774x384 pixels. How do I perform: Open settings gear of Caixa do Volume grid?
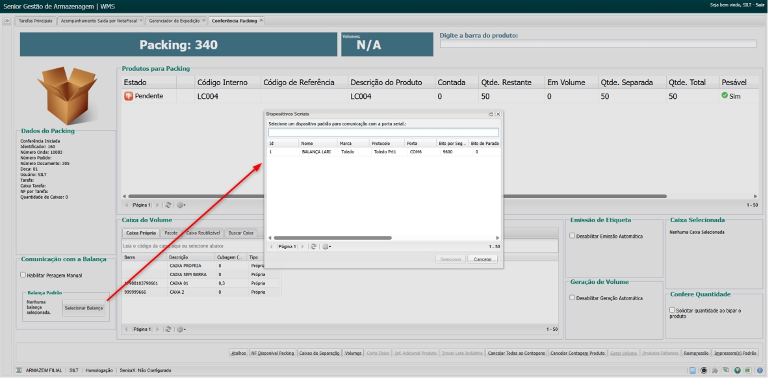(x=181, y=329)
